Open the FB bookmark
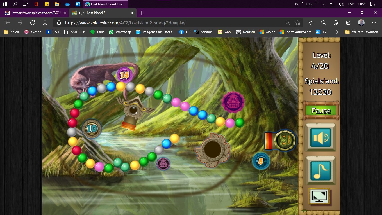Viewport: 382px width, 215px height. click(184, 32)
